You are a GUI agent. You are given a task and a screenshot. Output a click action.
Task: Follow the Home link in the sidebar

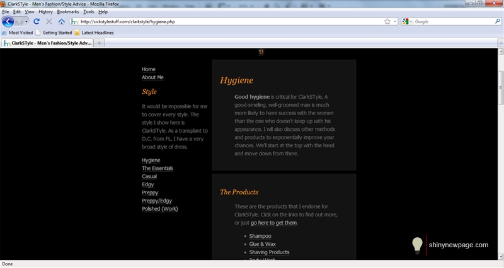[x=149, y=69]
